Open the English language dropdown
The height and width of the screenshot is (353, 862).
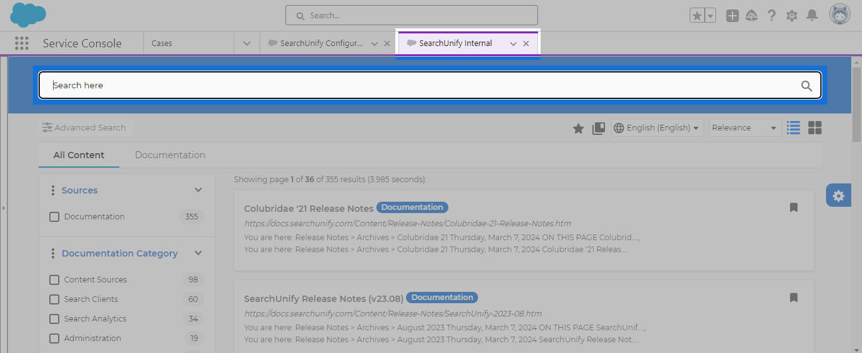(657, 128)
